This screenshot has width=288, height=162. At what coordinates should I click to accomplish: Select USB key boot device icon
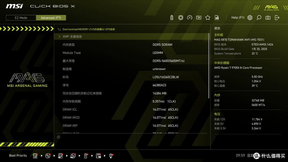tap(86, 156)
